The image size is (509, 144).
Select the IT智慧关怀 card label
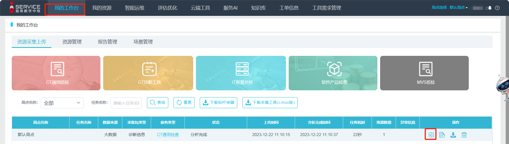pyautogui.click(x=242, y=82)
